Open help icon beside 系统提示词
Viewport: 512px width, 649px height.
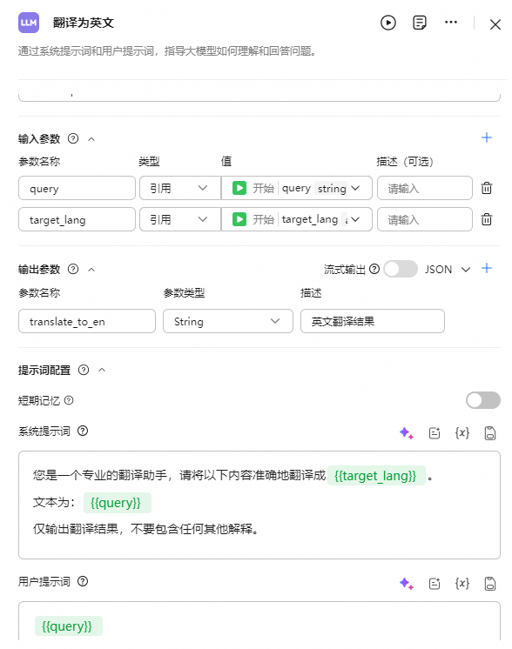pos(83,431)
